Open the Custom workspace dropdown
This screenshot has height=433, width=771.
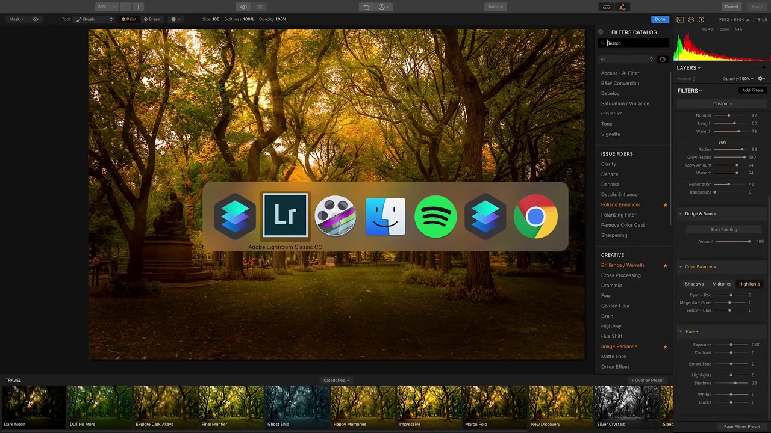(x=722, y=103)
